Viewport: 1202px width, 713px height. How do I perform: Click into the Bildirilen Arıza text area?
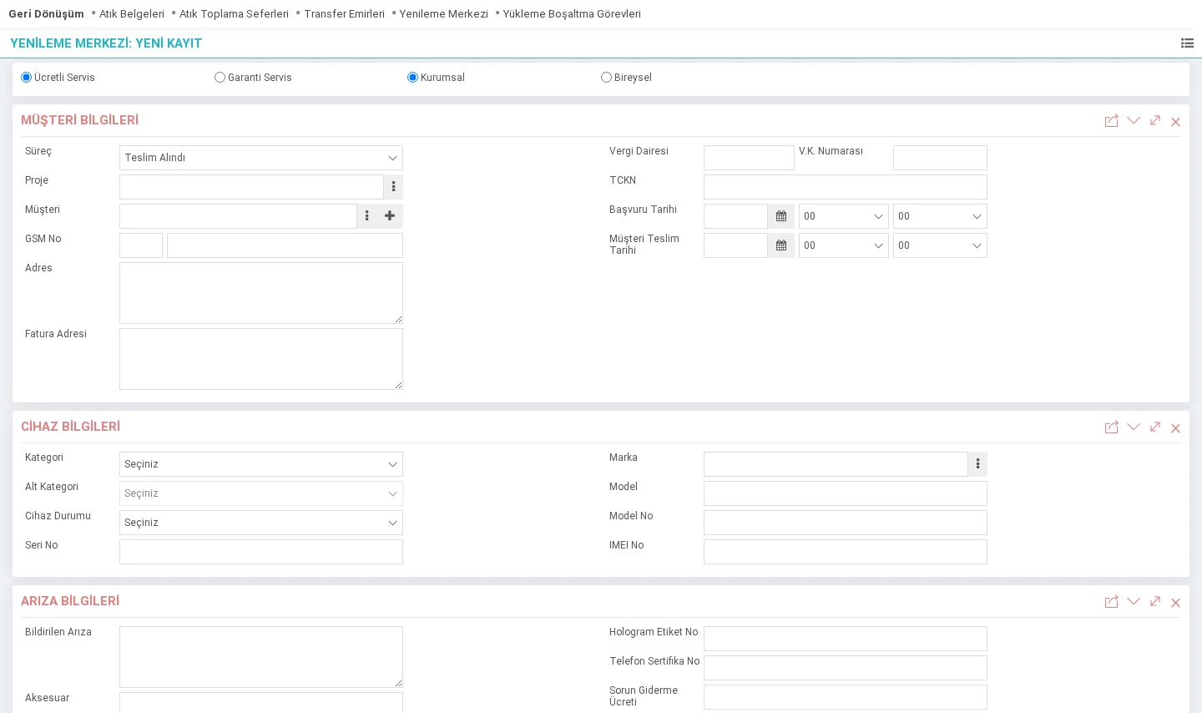pyautogui.click(x=261, y=657)
